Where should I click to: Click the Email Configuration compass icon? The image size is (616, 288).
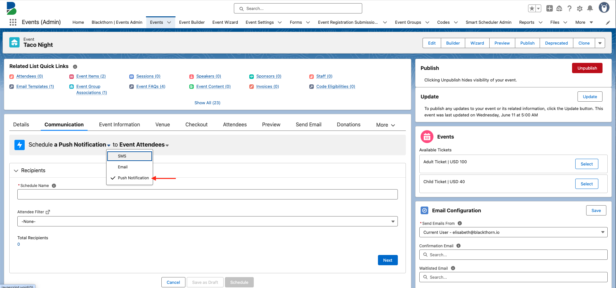point(424,210)
